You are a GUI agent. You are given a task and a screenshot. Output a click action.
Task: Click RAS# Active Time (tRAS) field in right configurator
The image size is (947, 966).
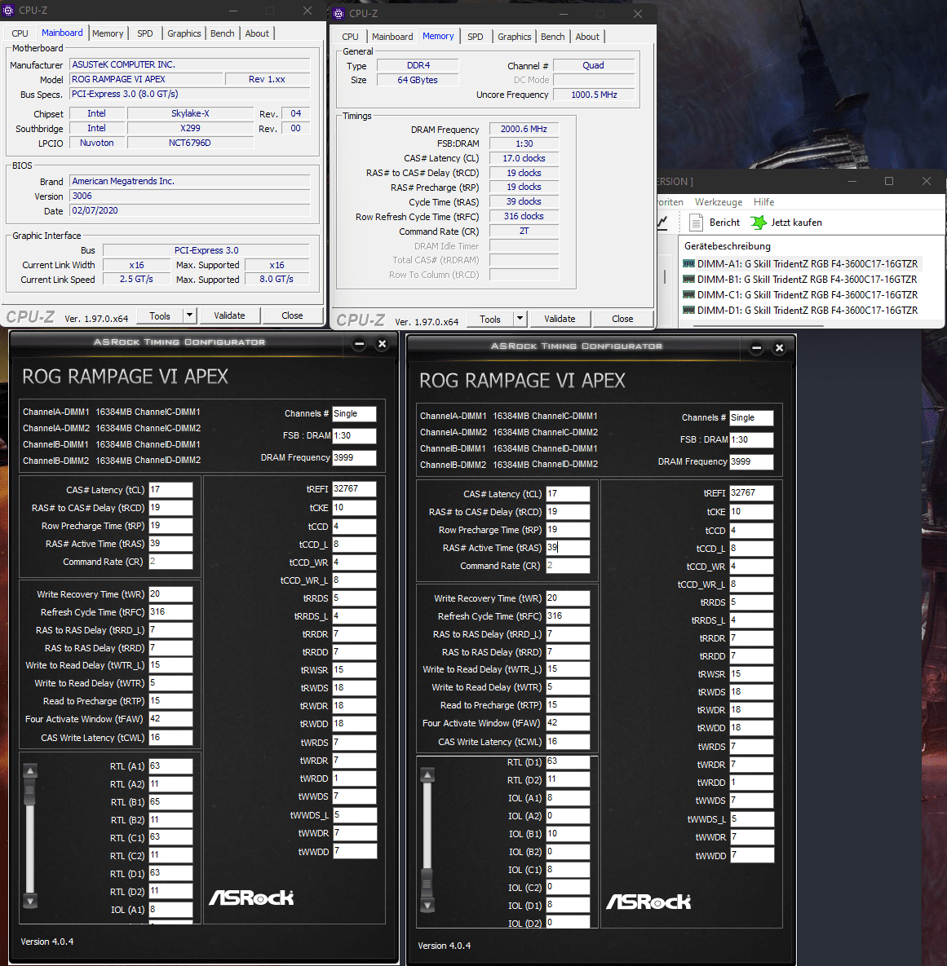(568, 547)
